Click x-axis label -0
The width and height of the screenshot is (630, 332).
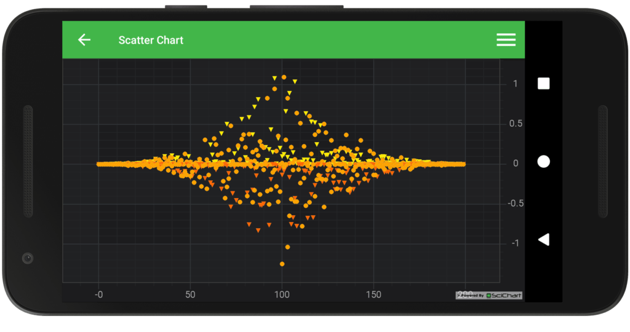[x=99, y=294]
